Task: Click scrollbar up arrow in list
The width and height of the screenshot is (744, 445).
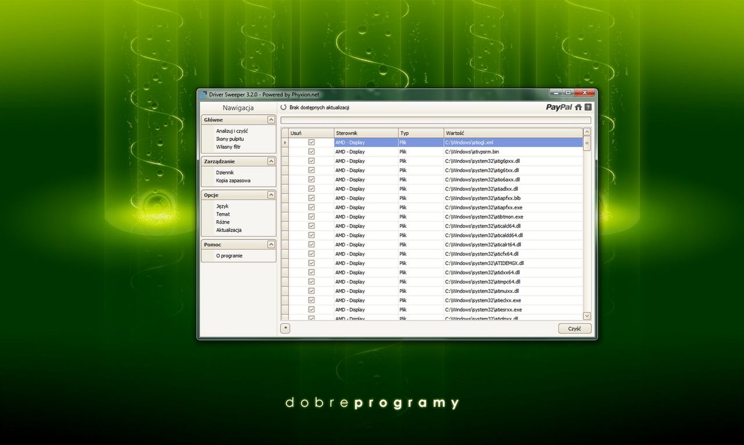Action: coord(586,133)
